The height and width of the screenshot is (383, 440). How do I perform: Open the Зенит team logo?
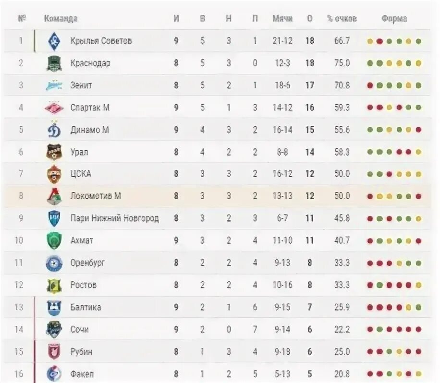point(54,85)
